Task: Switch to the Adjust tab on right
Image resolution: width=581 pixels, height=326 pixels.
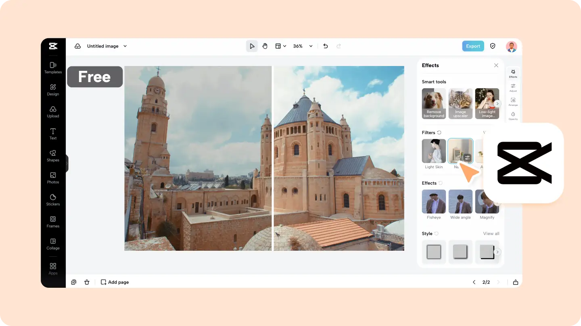Action: (513, 87)
